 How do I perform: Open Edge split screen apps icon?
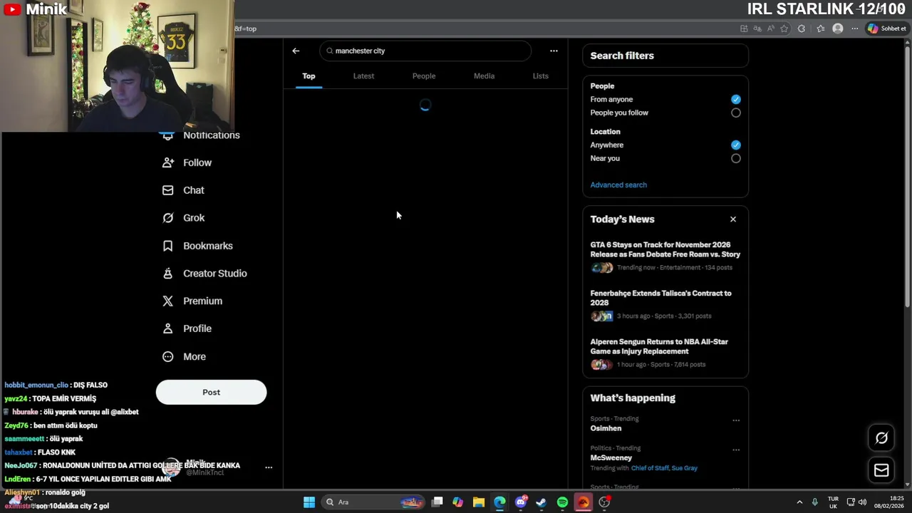coord(744,28)
